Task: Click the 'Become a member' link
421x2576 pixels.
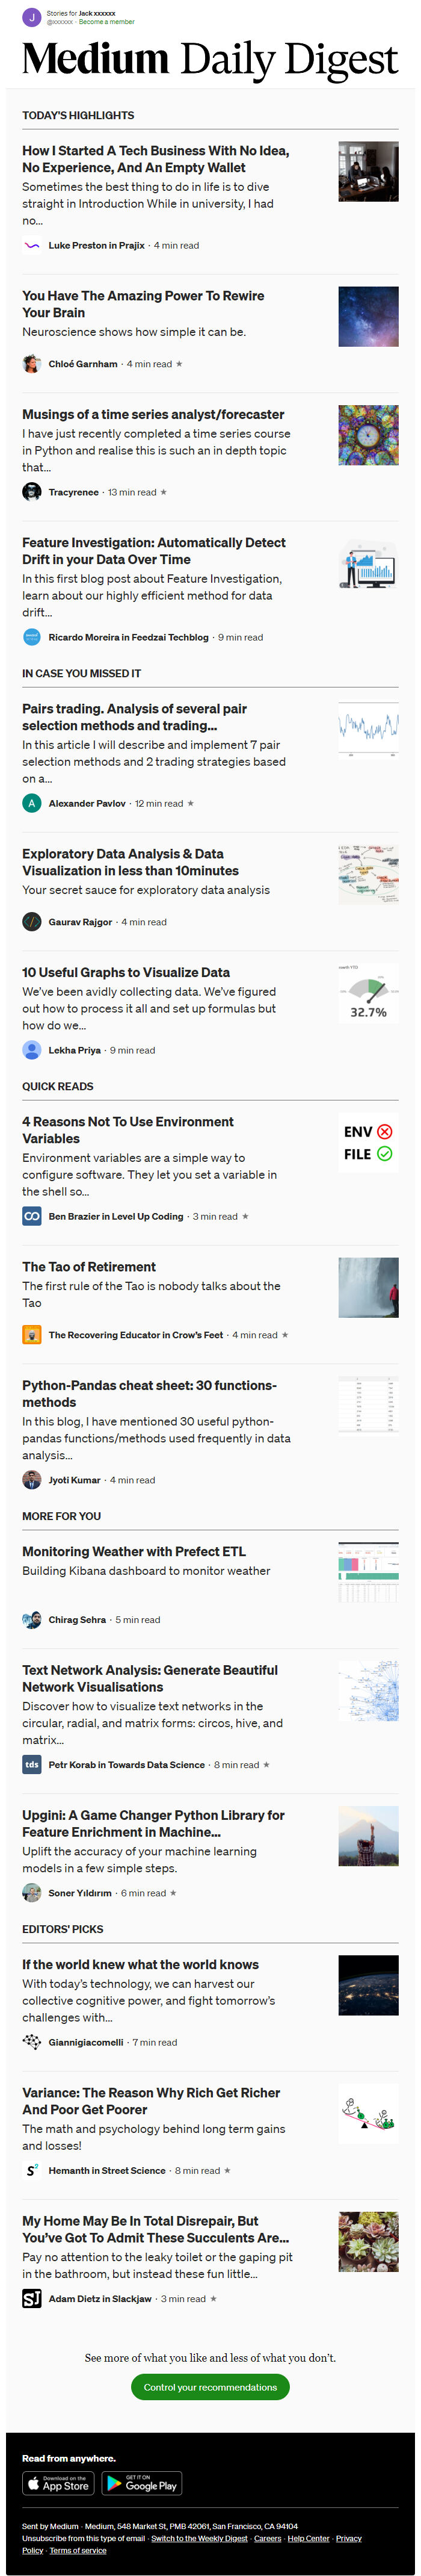Action: [x=106, y=20]
